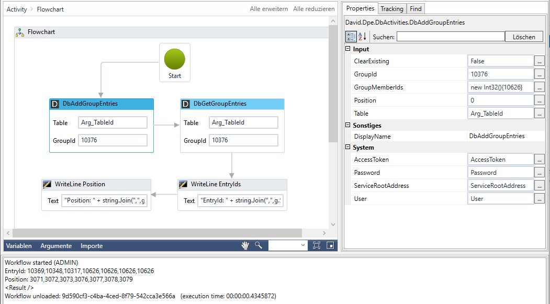Collapse the Sonstiges property category
This screenshot has height=304, width=550.
(348, 126)
